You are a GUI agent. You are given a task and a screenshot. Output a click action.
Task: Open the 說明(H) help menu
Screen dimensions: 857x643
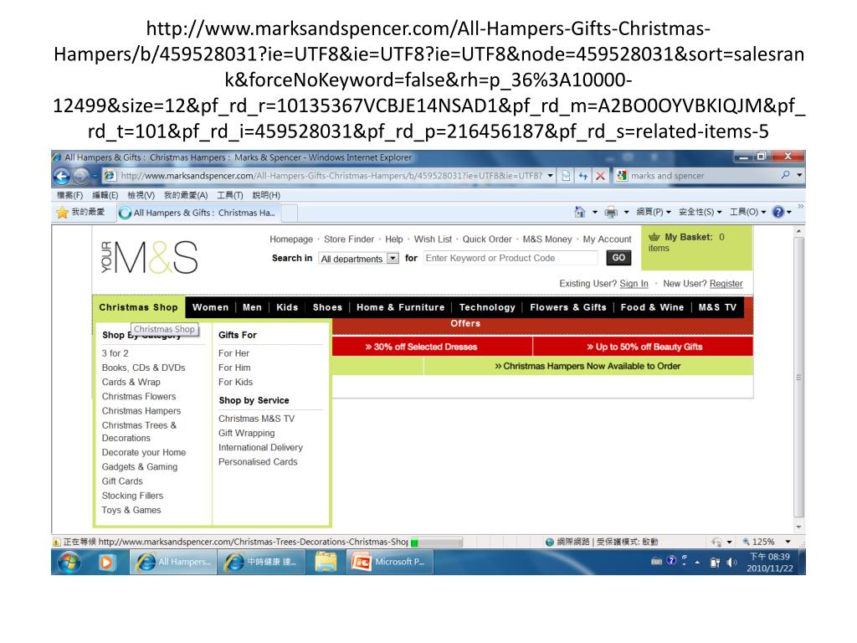266,195
